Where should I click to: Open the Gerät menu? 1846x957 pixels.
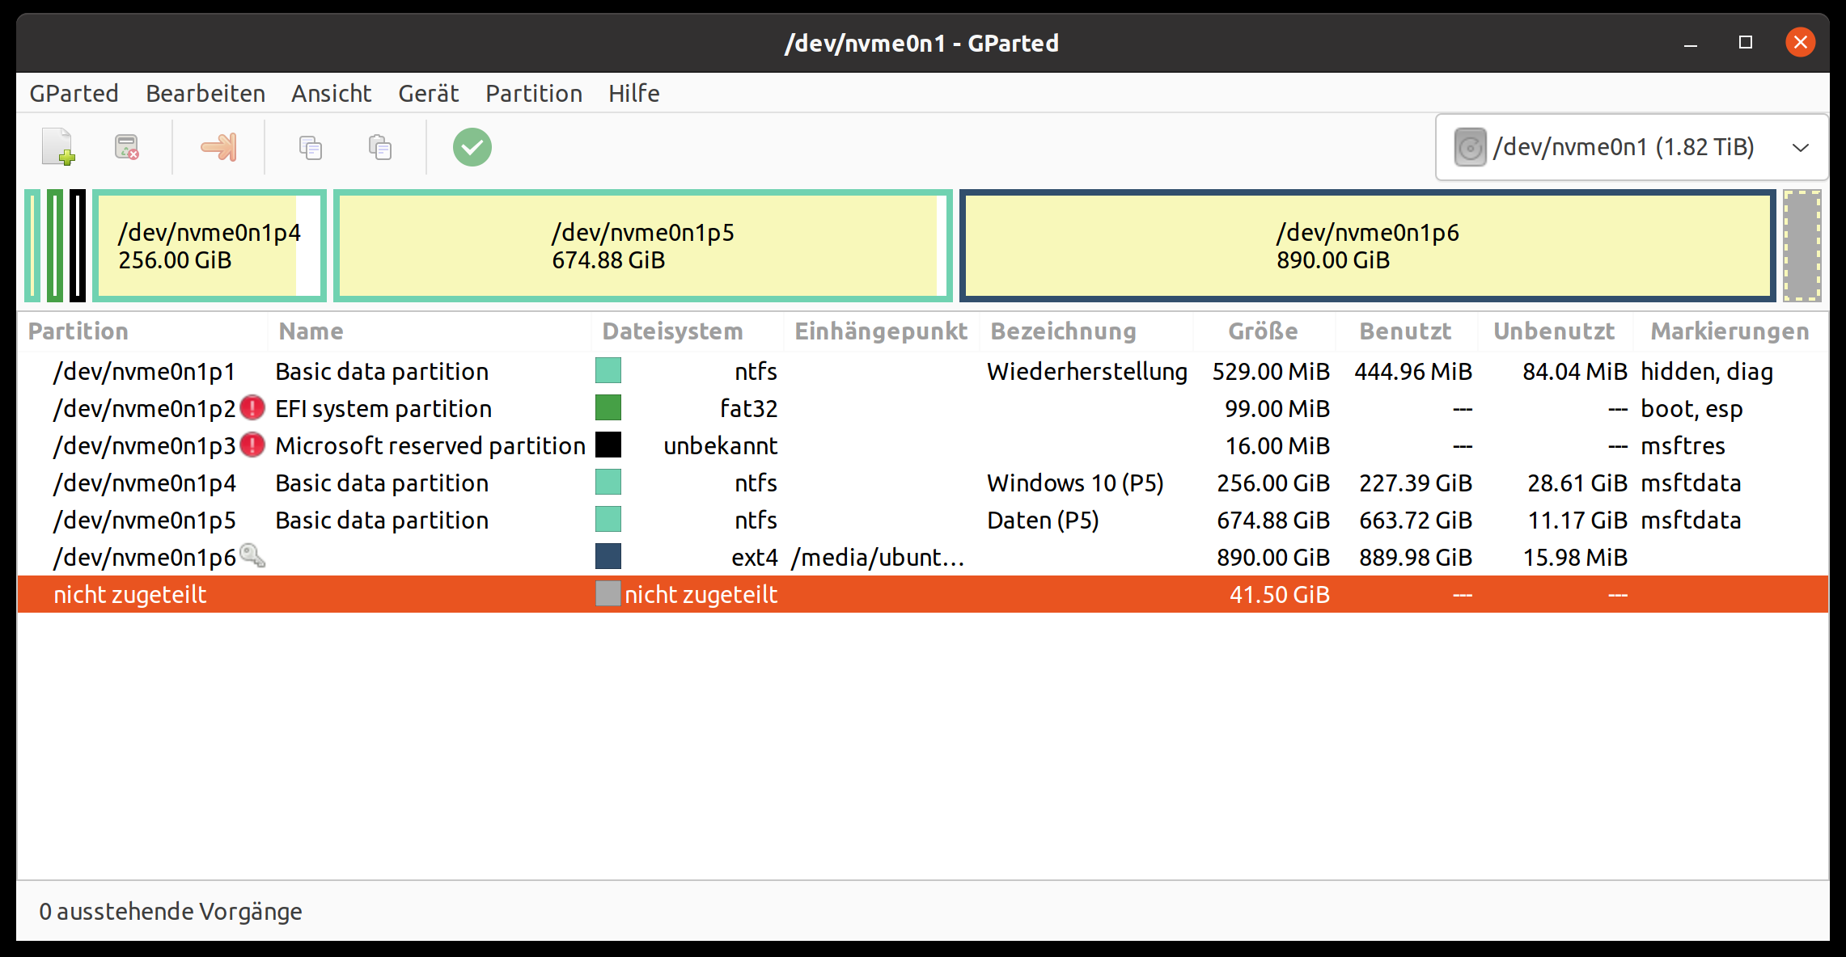[428, 94]
